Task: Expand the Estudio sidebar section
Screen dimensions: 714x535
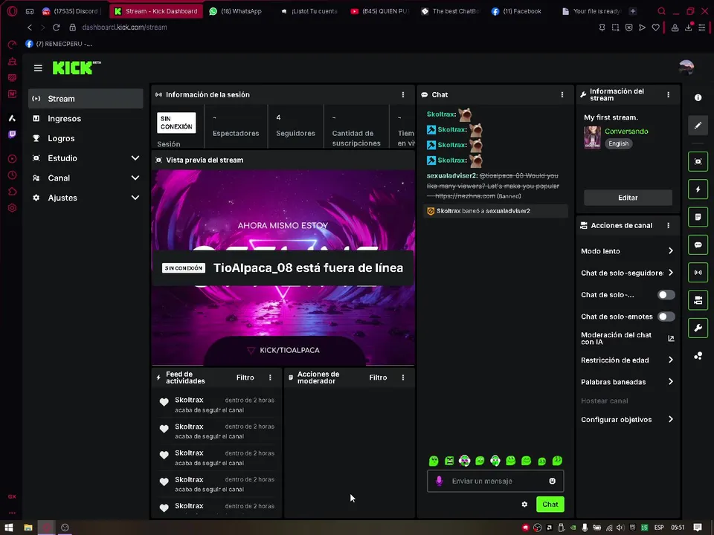Action: tap(86, 158)
